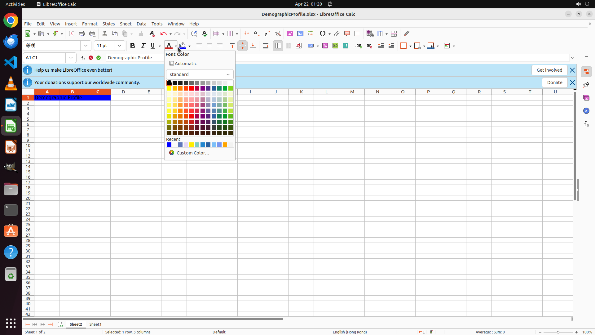Click the Merge and Center Cells icon

coord(278,46)
